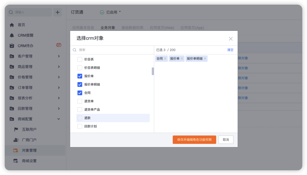Click the 报表分析 folder icon

pos(12,98)
